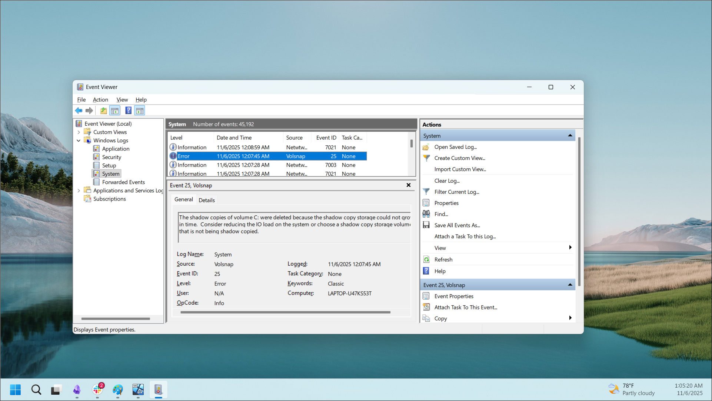Select Event Viewer (Local) root node
Screen dimensions: 712x401
click(x=108, y=124)
